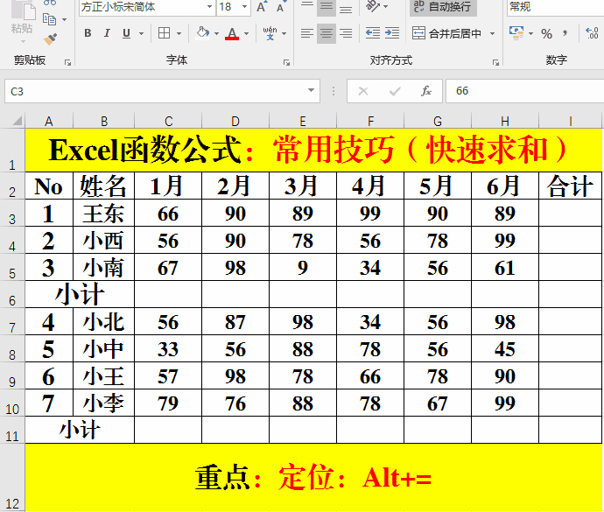Screen dimensions: 604x512
Task: Click the Select All corner triangle
Action: (x=16, y=121)
